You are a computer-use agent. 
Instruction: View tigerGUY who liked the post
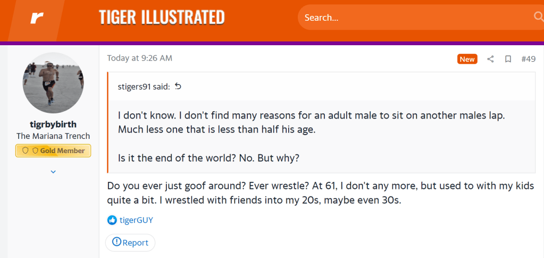point(136,220)
